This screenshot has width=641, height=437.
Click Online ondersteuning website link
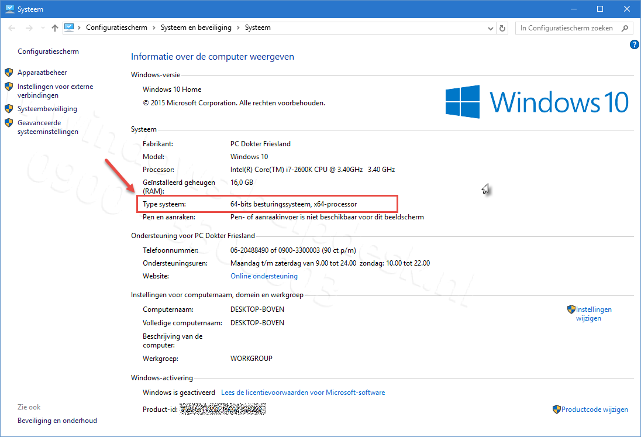click(x=264, y=276)
